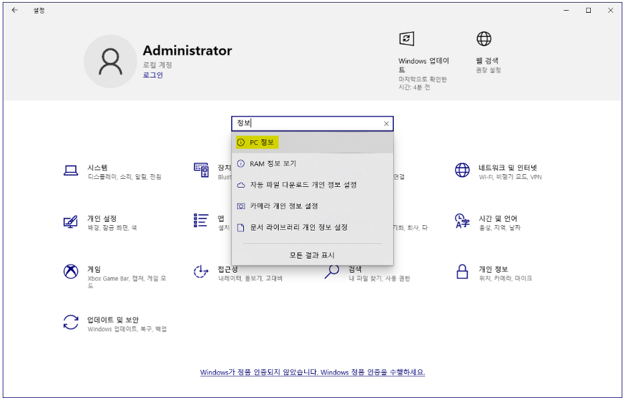Open 개인 정보 padlock icon
Image resolution: width=623 pixels, height=398 pixels.
coord(462,271)
